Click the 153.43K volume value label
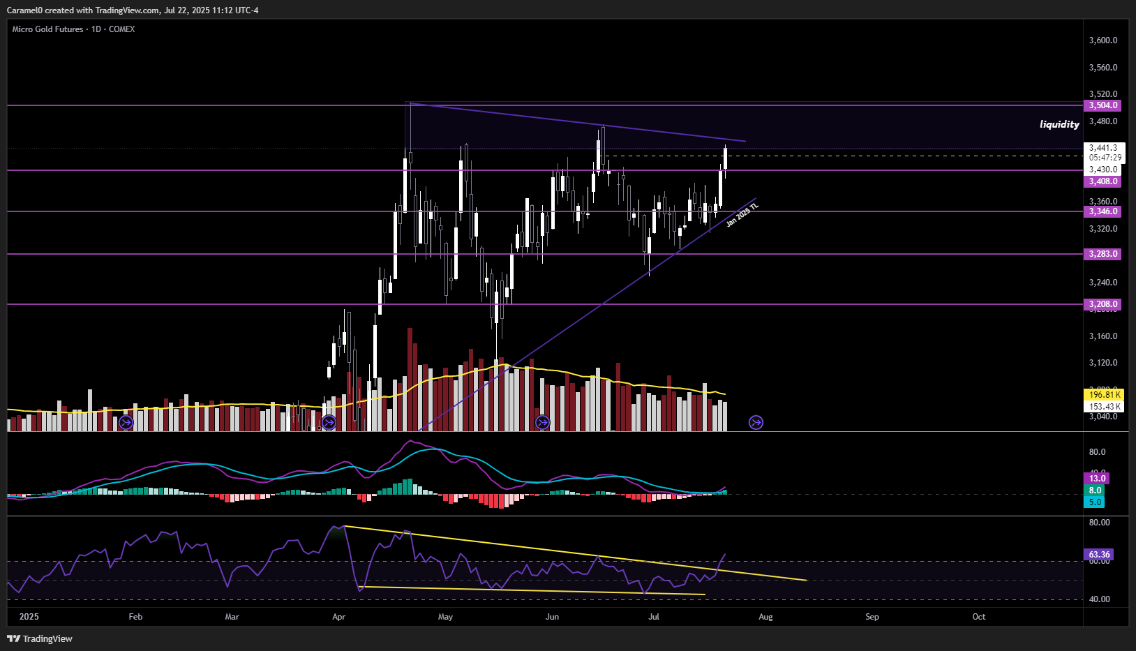The image size is (1136, 651). (x=1105, y=407)
